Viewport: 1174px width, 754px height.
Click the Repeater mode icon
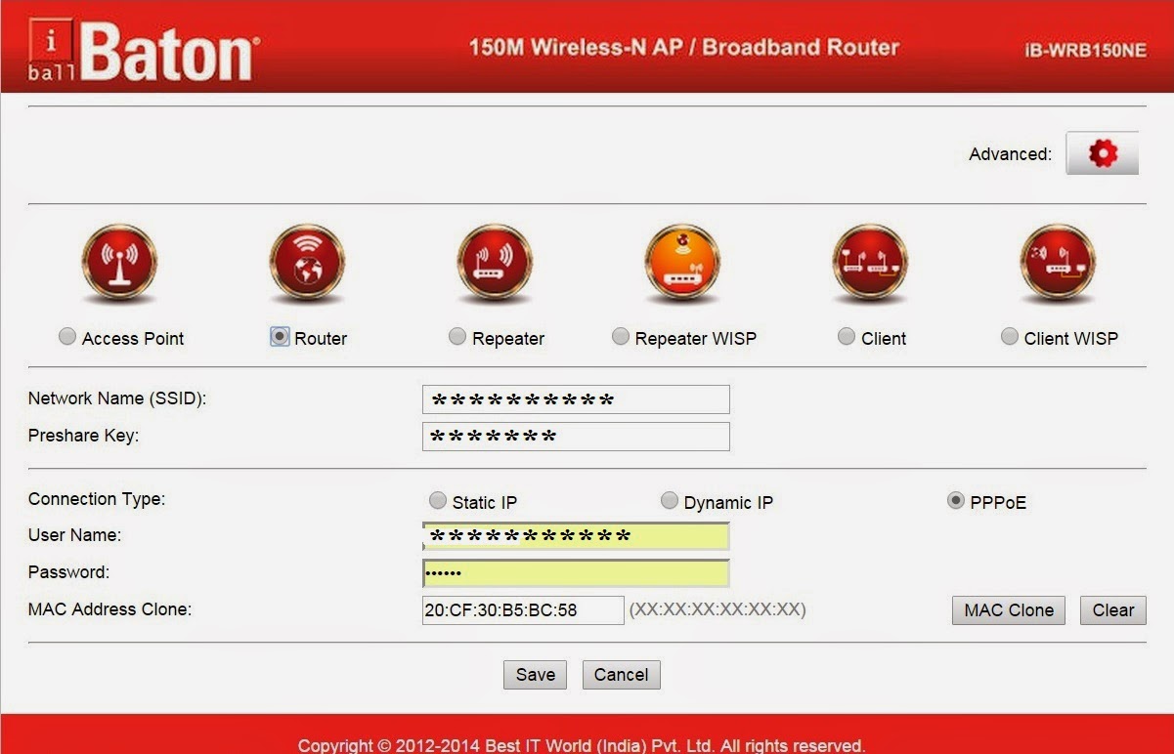495,263
